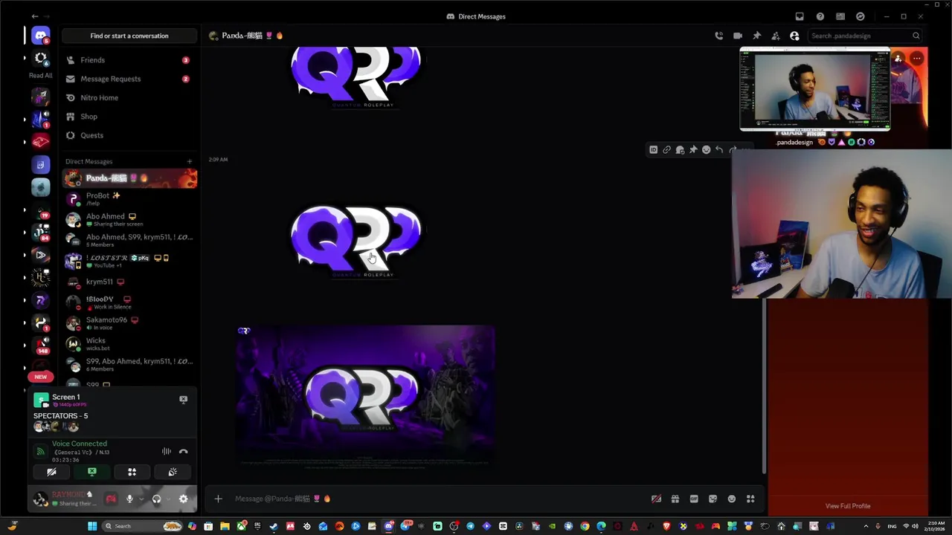Copy message link from hover toolbar
This screenshot has height=535, width=952.
pyautogui.click(x=666, y=150)
